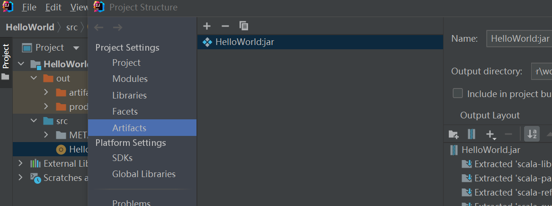Click the add artifact plus icon
Image resolution: width=552 pixels, height=206 pixels.
(x=207, y=26)
